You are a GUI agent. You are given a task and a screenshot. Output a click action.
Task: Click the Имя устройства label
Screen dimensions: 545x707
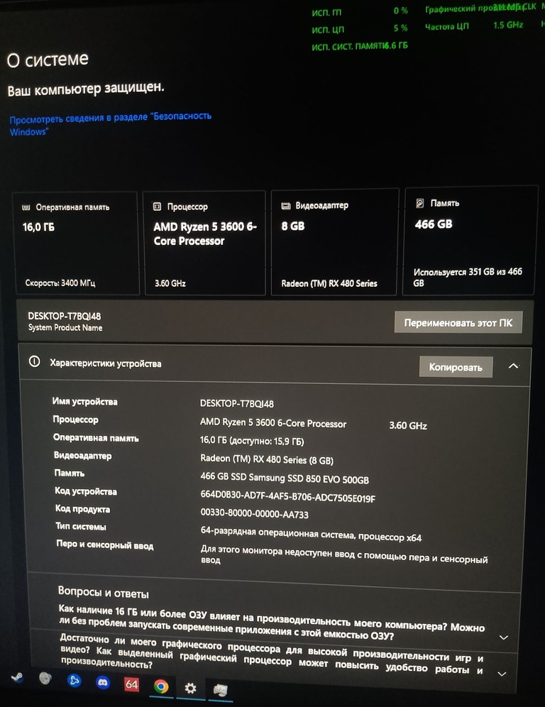(84, 402)
